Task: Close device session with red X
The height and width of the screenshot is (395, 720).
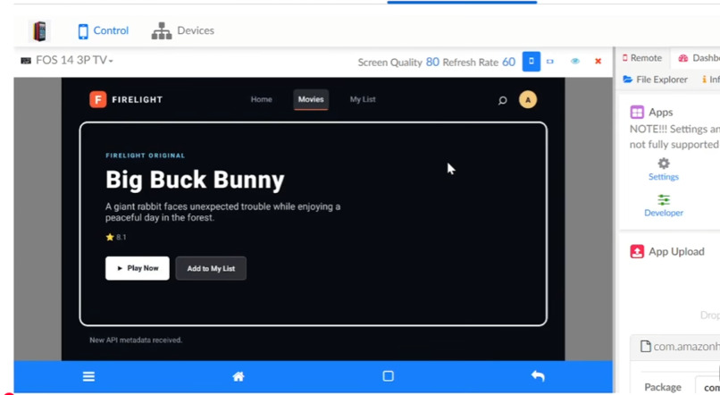Action: (598, 61)
